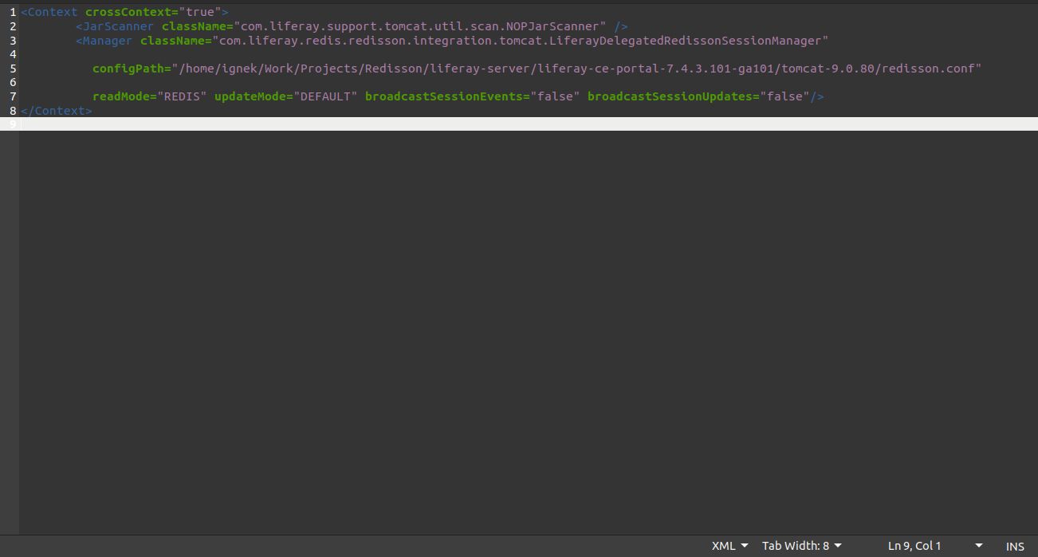
Task: Toggle the INS insert mode indicator
Action: pyautogui.click(x=1015, y=546)
